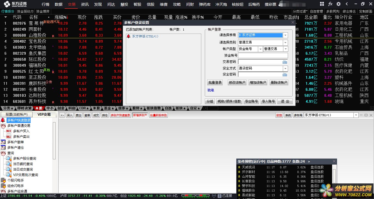374x199 pixels.
Task: Open the fx formula manager icon
Action: 330,4
